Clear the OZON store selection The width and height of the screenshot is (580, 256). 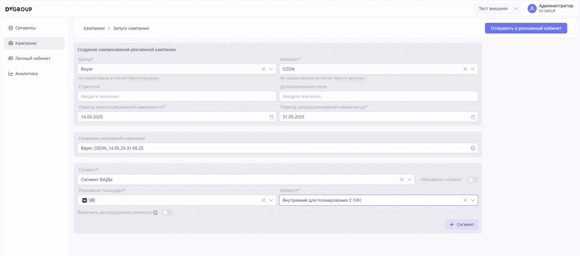click(465, 69)
